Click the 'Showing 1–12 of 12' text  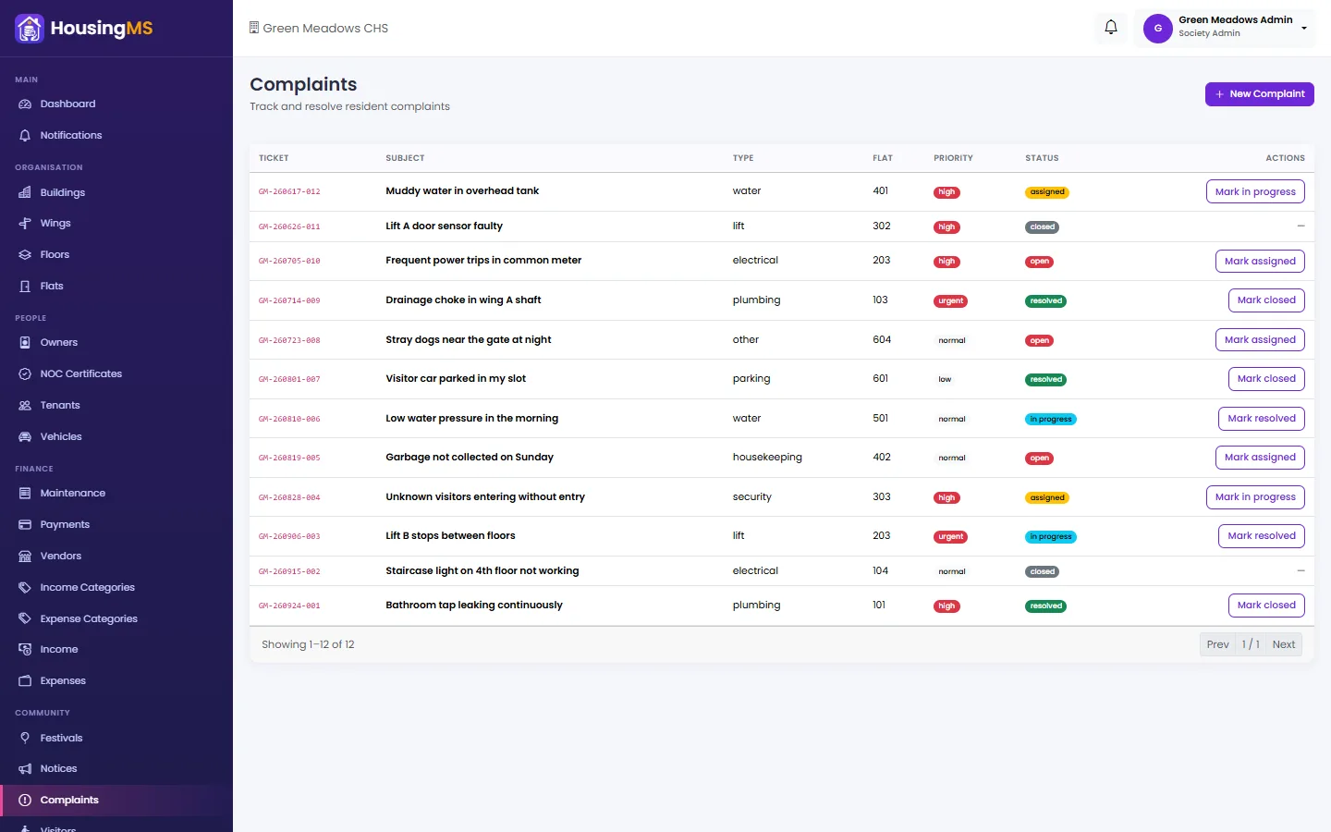point(308,644)
